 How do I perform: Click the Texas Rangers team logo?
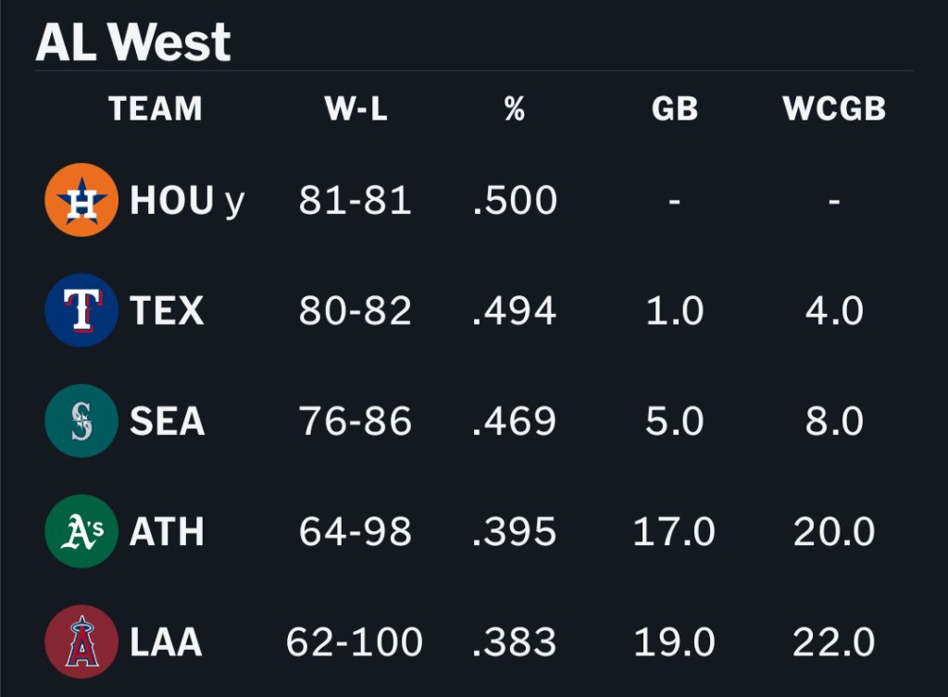tap(81, 310)
